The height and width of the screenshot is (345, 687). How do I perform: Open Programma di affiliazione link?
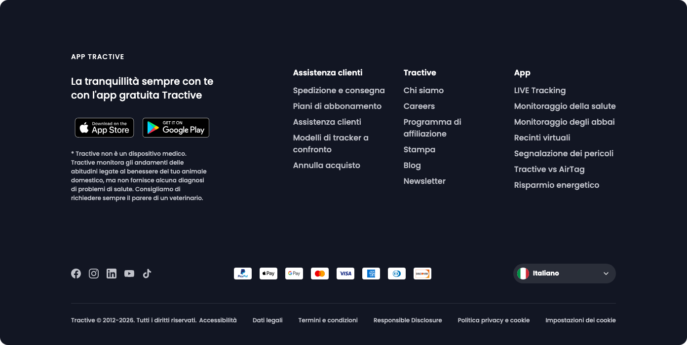[x=432, y=128]
